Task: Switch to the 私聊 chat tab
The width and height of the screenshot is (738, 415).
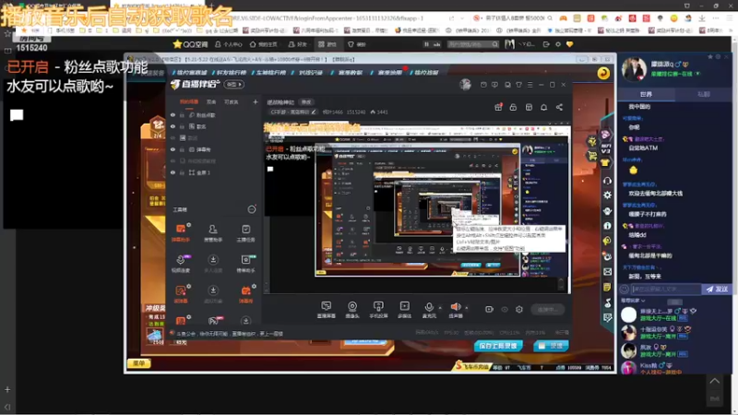Action: pyautogui.click(x=703, y=94)
